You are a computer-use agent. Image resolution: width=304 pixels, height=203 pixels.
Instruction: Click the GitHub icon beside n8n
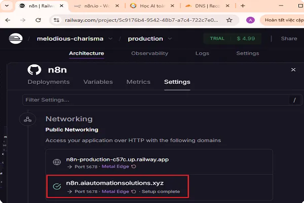[34, 70]
